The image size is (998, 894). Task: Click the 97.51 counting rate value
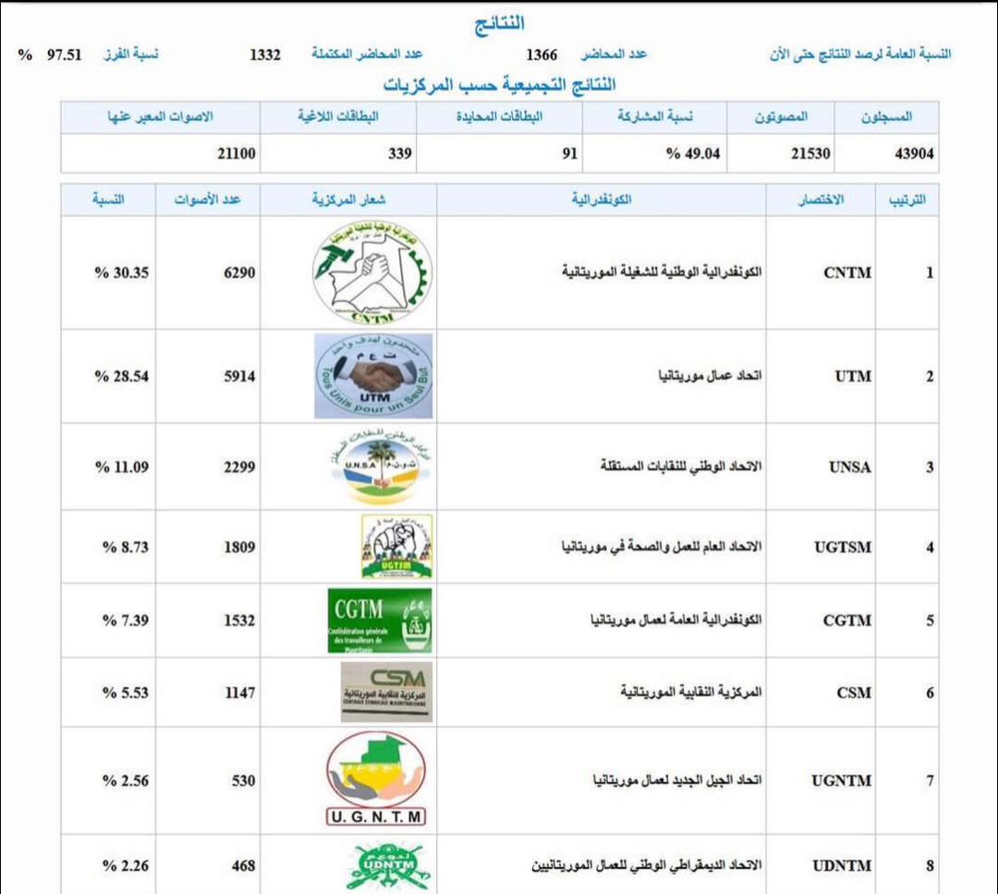65,54
